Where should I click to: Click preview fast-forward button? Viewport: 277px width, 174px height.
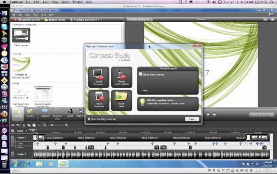coord(208,114)
